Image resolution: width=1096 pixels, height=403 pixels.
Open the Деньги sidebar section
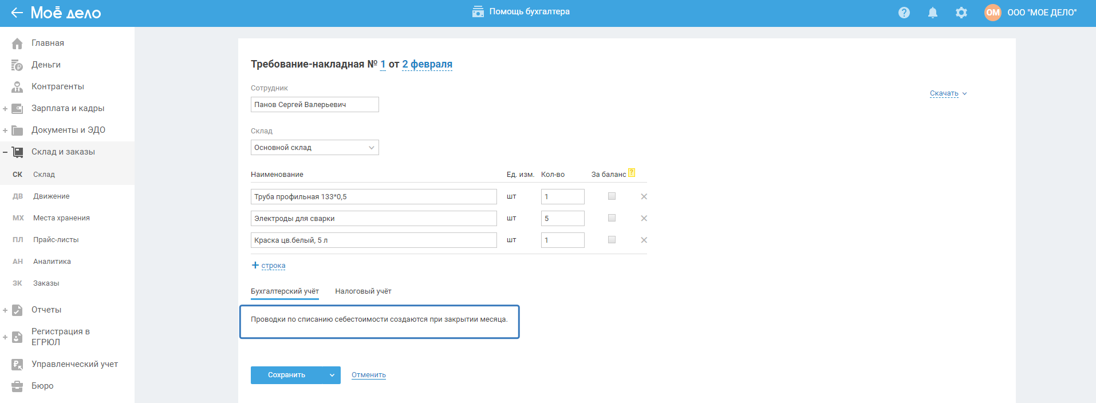(x=46, y=65)
